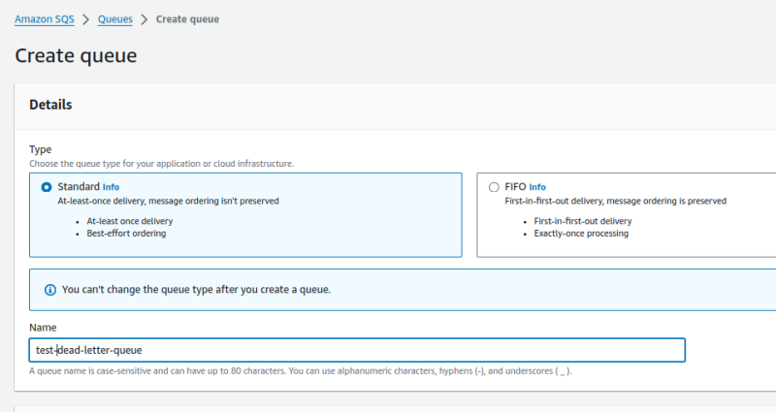Image resolution: width=776 pixels, height=412 pixels.
Task: Click into the queue Name input field
Action: (388, 350)
